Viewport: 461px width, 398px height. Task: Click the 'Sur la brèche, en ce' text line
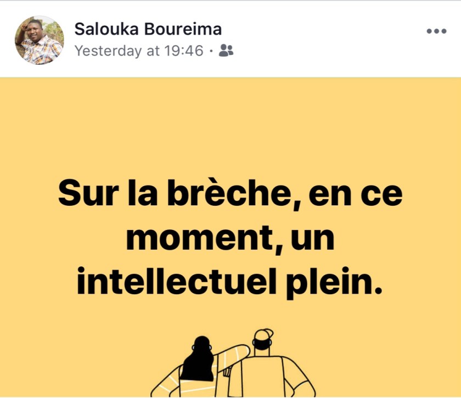point(230,194)
